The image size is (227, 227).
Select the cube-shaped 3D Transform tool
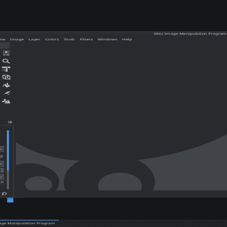click(6, 77)
